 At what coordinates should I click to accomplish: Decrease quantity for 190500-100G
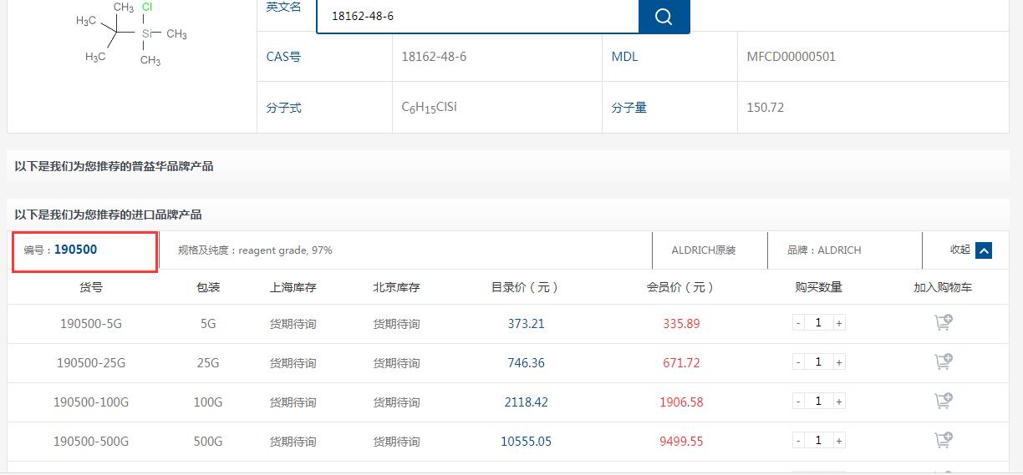(799, 402)
